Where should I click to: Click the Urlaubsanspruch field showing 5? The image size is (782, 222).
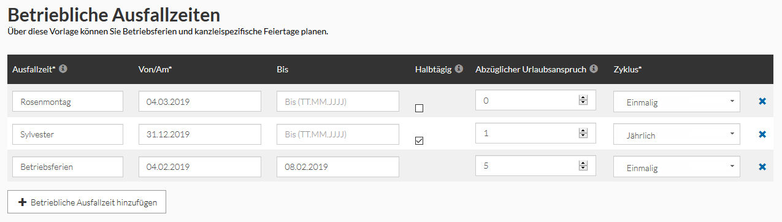[535, 166]
